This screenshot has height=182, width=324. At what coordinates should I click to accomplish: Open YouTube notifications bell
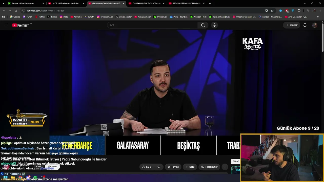(305, 25)
